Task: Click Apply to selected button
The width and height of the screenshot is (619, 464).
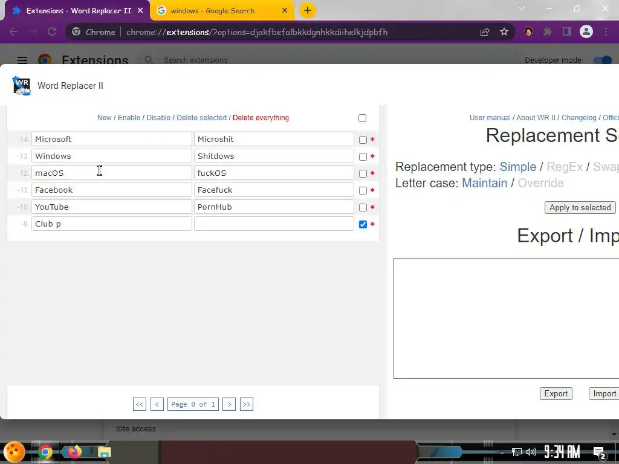Action: [580, 208]
